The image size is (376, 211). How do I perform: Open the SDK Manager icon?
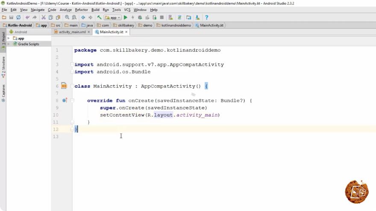click(x=197, y=17)
